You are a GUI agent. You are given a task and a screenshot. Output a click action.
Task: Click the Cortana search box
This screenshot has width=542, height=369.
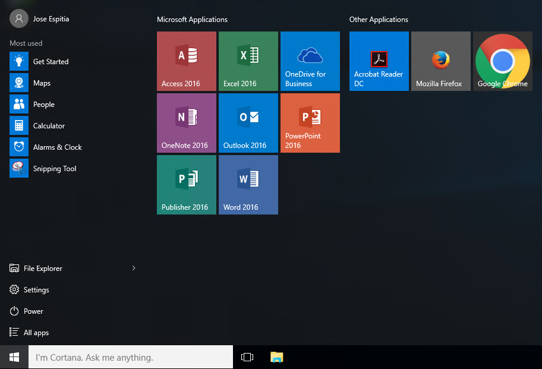(x=131, y=357)
